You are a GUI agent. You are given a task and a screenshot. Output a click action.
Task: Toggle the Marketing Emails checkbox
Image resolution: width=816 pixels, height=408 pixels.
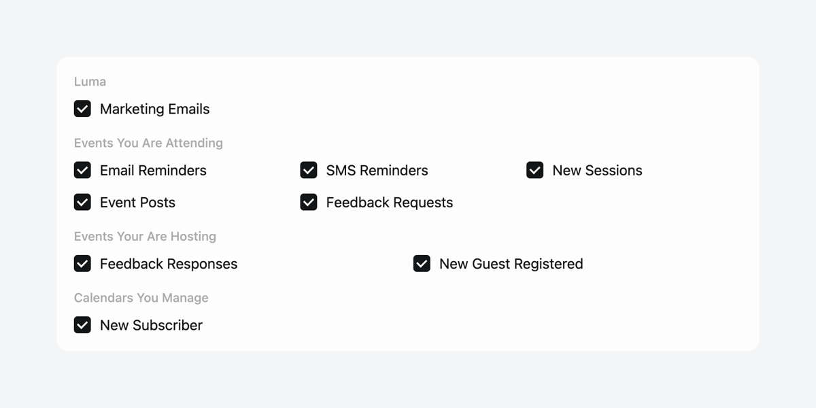coord(82,109)
